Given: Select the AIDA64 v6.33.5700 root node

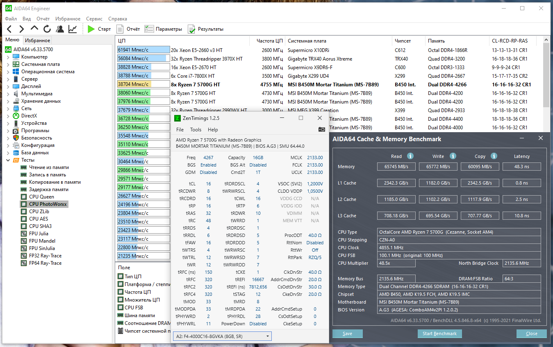Looking at the screenshot, I should coord(33,50).
